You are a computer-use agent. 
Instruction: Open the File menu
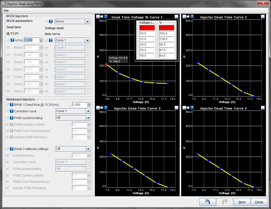(x=6, y=11)
